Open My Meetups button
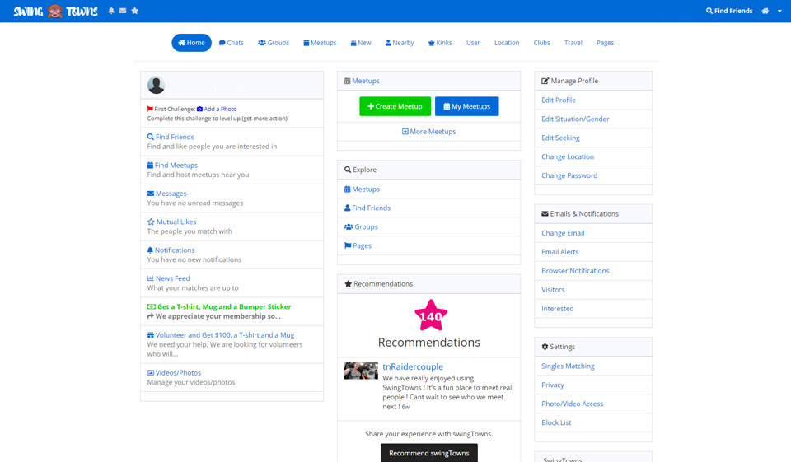The image size is (791, 462). point(466,106)
